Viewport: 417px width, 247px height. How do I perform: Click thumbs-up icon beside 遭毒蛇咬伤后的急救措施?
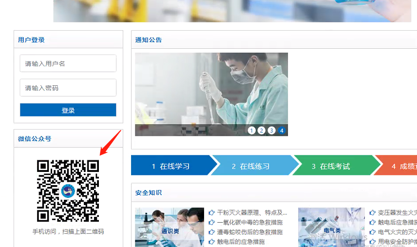click(x=211, y=232)
